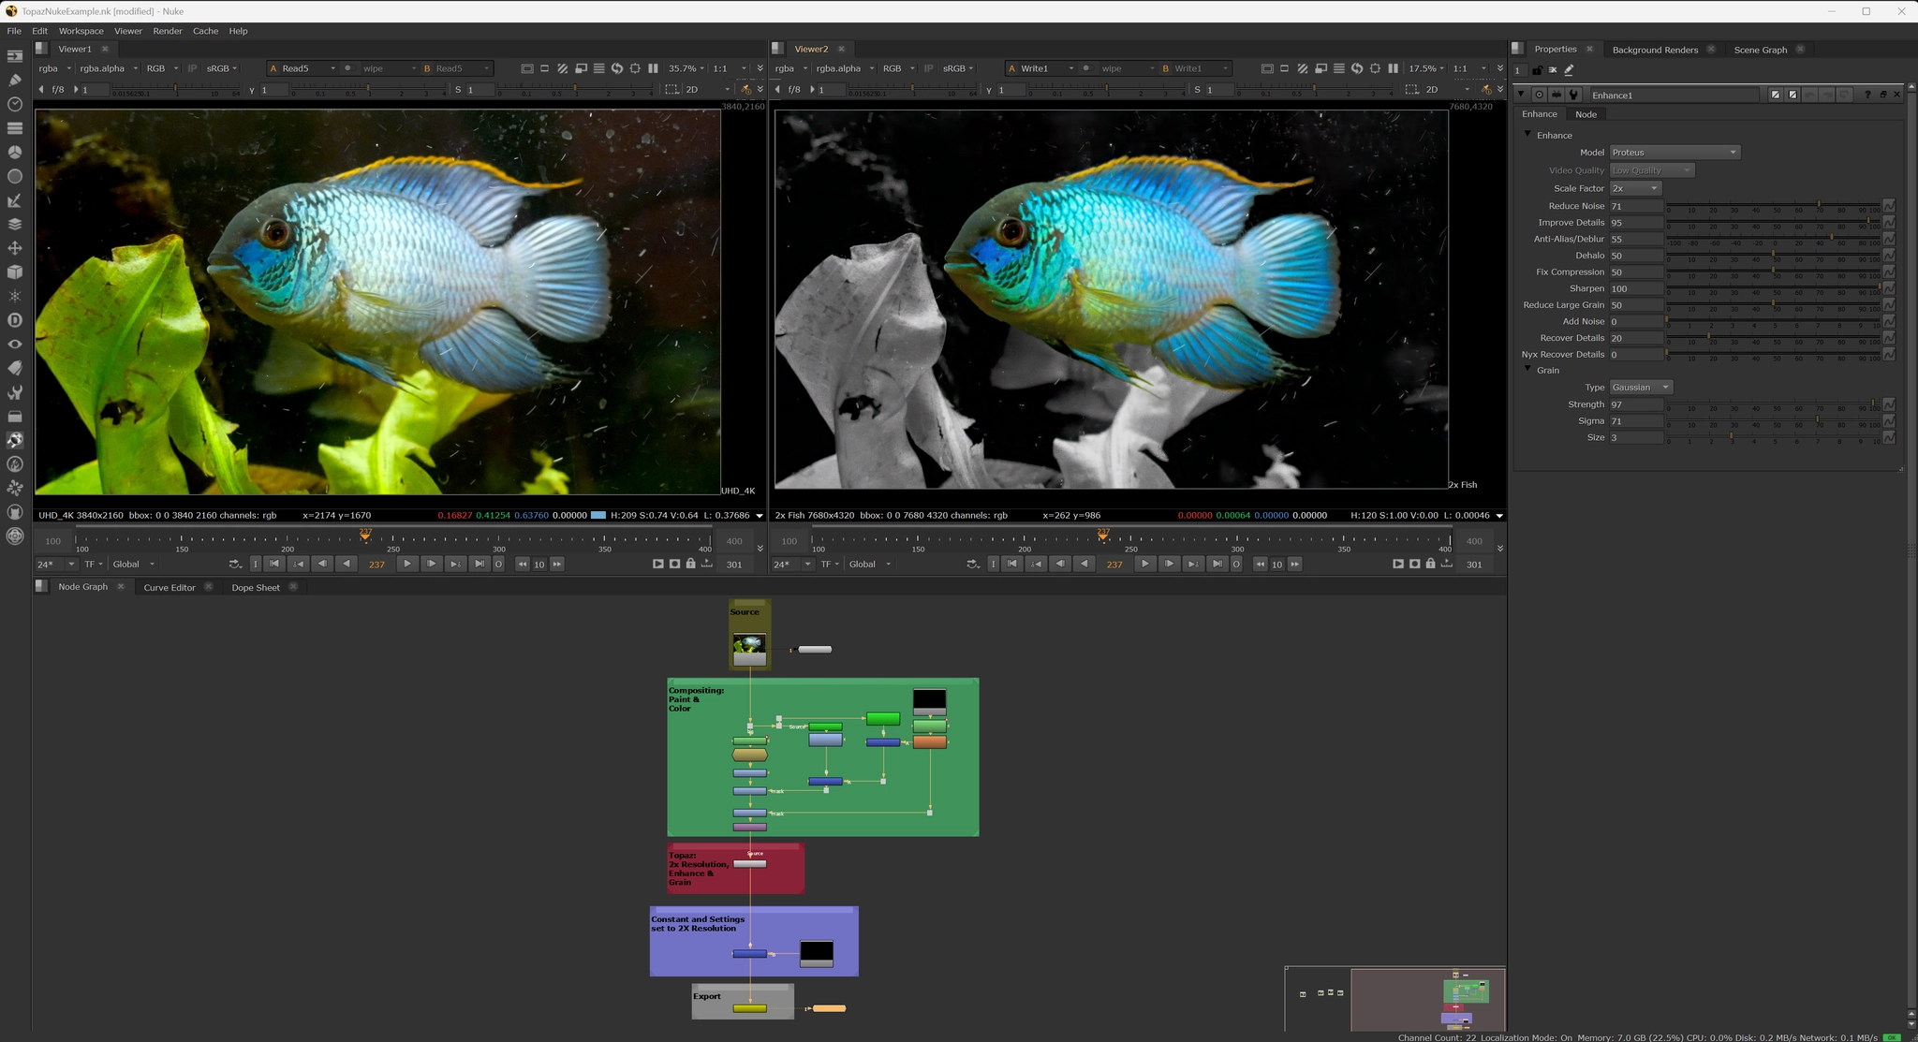The width and height of the screenshot is (1918, 1042).
Task: Click the content menu icon of Viewer1 pane
Action: click(x=40, y=49)
